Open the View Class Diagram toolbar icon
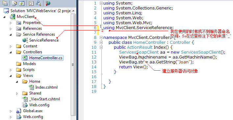The width and height of the screenshot is (233, 120). coord(39,3)
